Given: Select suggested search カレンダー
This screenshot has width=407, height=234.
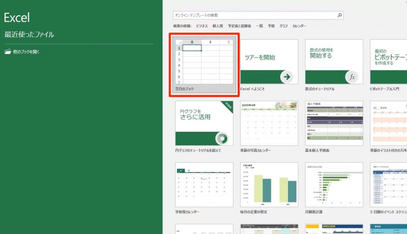Looking at the screenshot, I should click(x=299, y=26).
